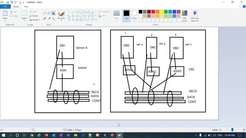Screen dimensions: 246x138
Task: Pick the green color swatch
Action: point(166,12)
